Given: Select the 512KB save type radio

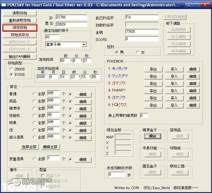Looking at the screenshot, I should point(11,75).
